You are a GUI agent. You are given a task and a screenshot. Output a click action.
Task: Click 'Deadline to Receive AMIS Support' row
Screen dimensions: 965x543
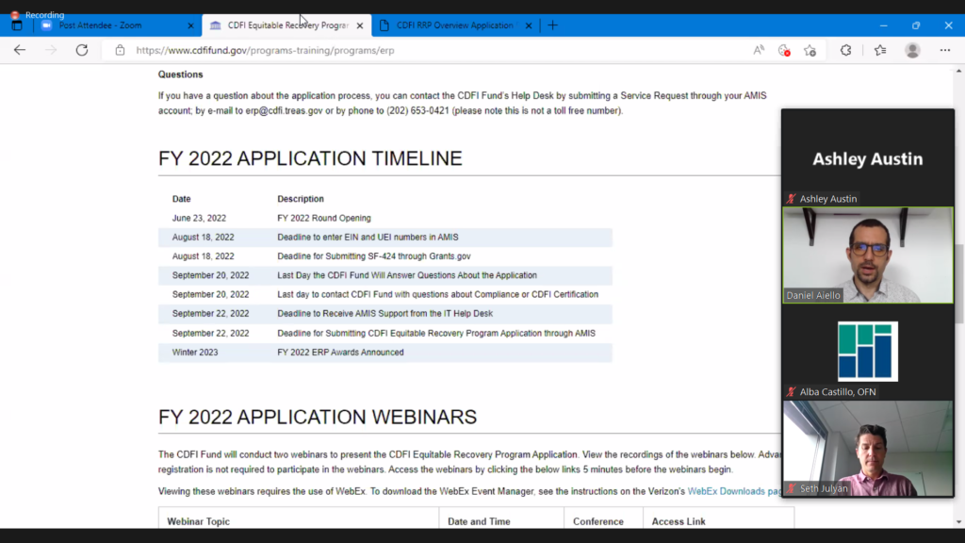click(385, 313)
